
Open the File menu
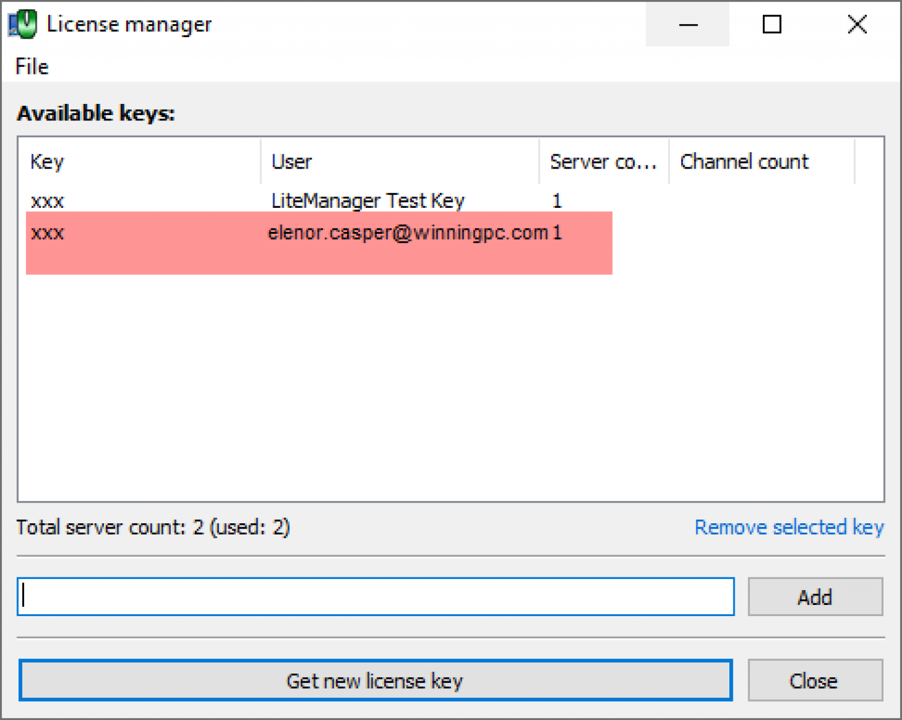pyautogui.click(x=31, y=66)
